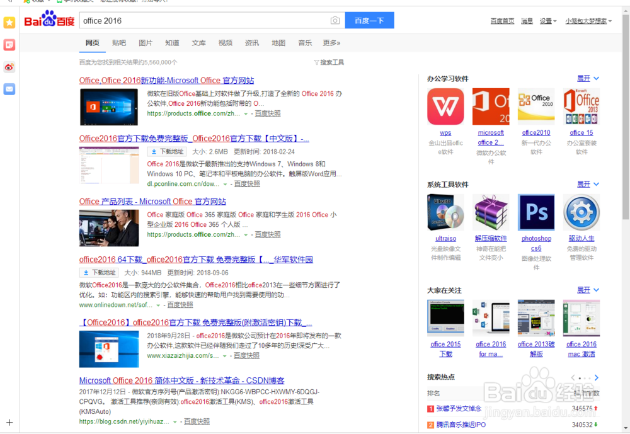Open the 设置 dropdown menu
The width and height of the screenshot is (630, 434).
coord(548,21)
